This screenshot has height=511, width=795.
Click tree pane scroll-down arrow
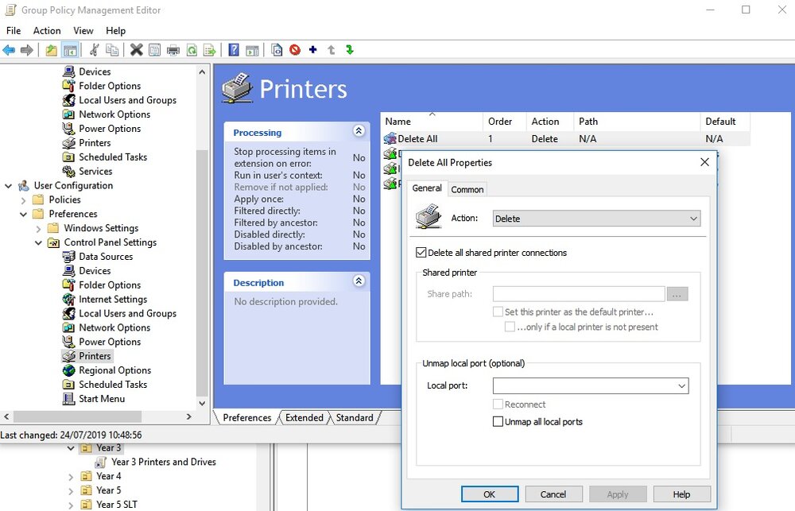(x=202, y=404)
